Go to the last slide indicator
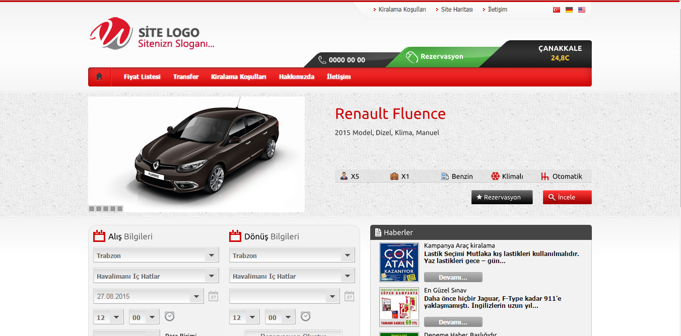681x336 pixels. click(x=120, y=208)
